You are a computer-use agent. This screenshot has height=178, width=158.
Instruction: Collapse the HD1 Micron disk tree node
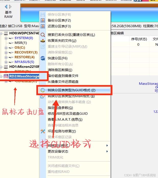pyautogui.click(x=1, y=67)
